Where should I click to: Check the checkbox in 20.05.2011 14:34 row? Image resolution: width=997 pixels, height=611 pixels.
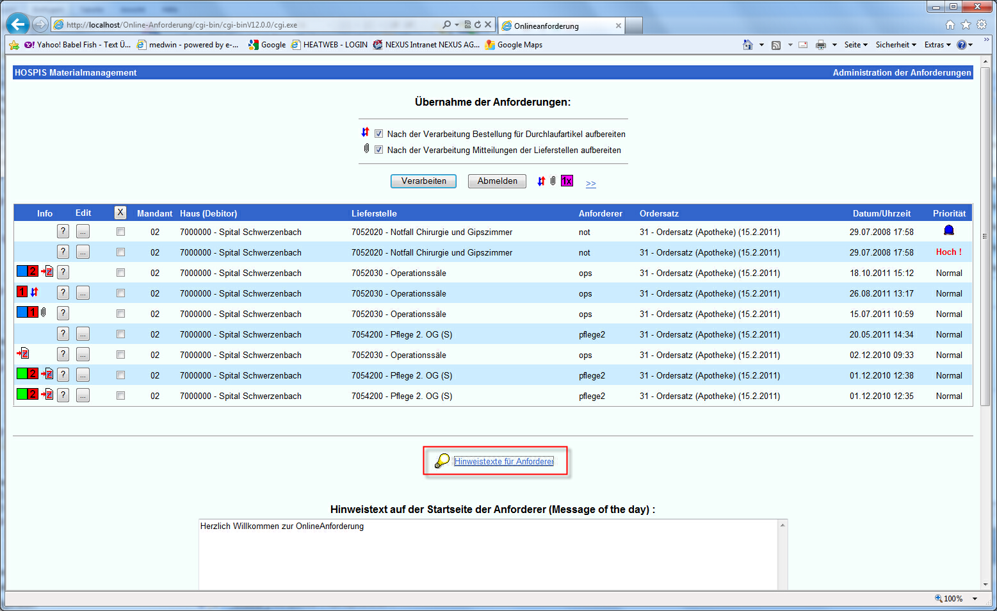120,334
